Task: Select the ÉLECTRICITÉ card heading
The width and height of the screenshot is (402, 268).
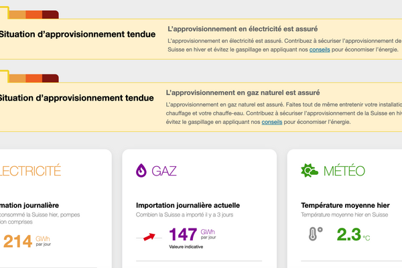Action: pos(30,171)
